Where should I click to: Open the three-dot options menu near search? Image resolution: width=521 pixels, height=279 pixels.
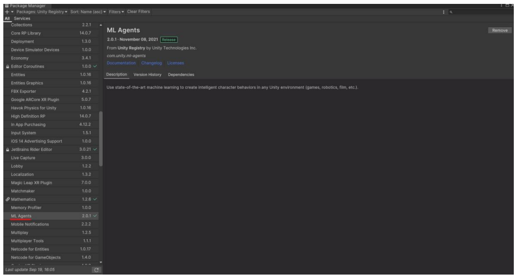(x=443, y=12)
